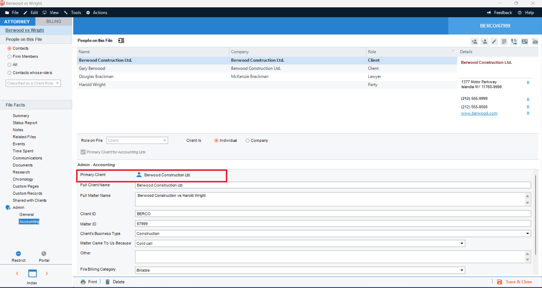Click the text lines notes icon
542x288 pixels.
(x=504, y=42)
